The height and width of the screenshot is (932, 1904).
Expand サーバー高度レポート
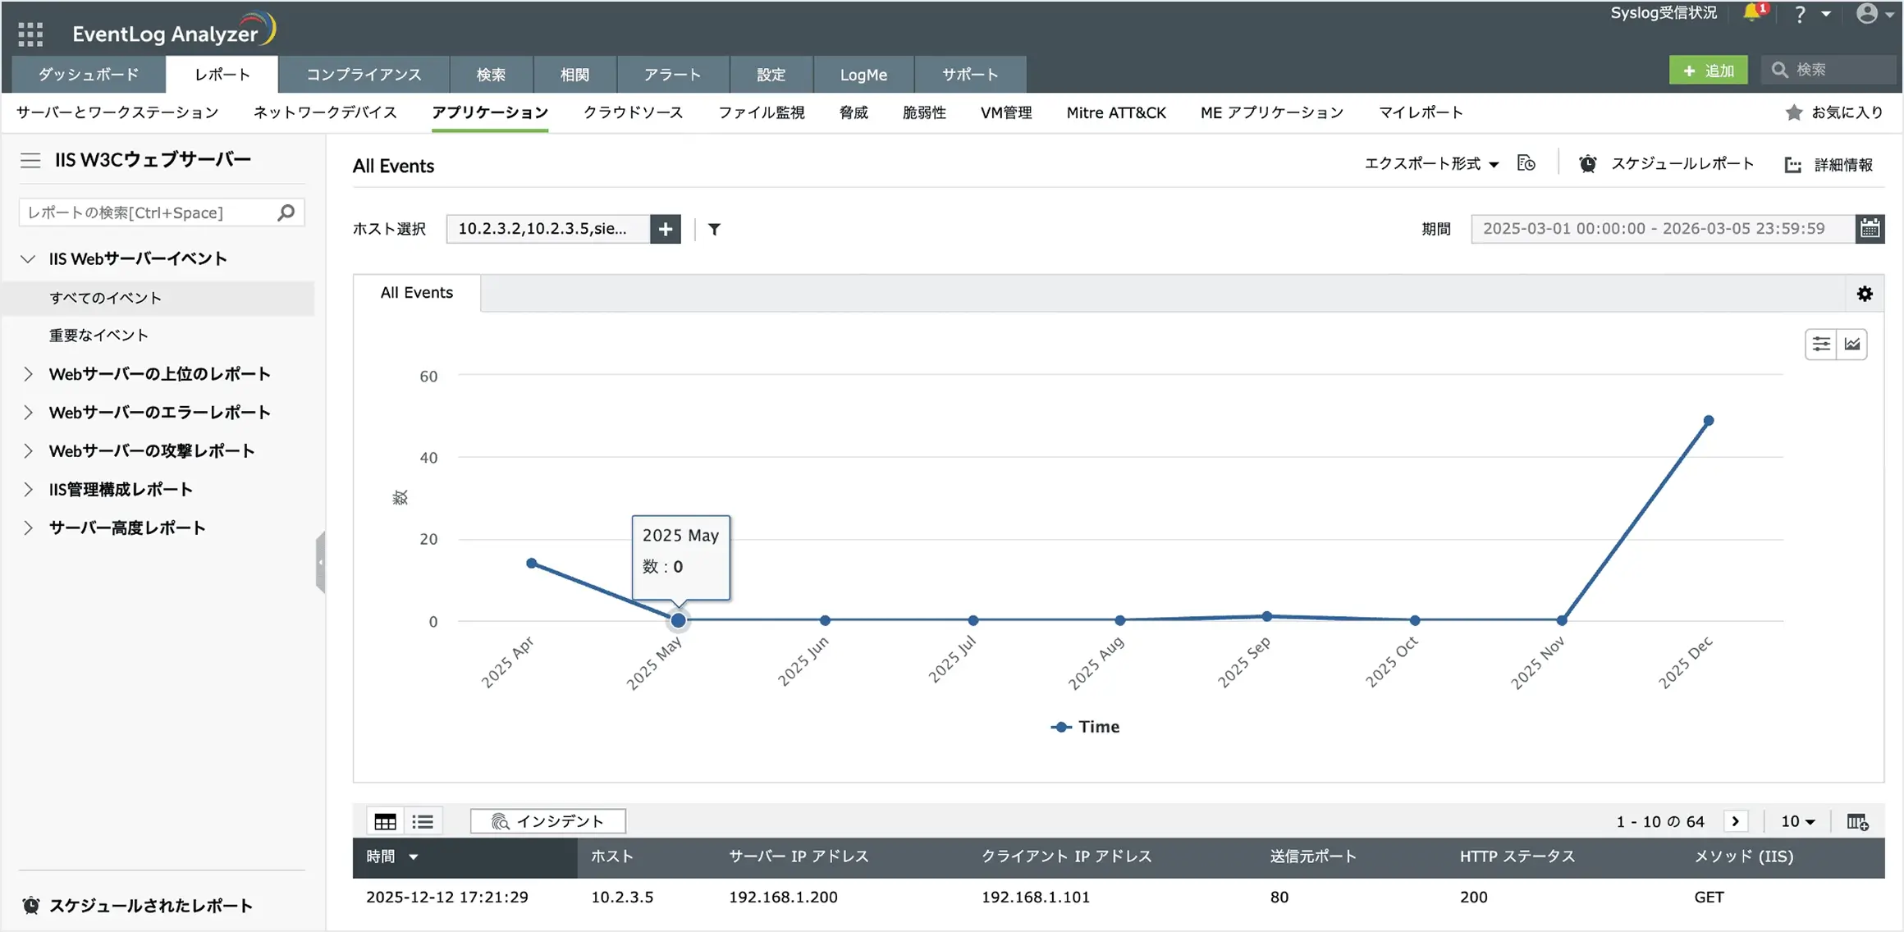click(x=28, y=528)
